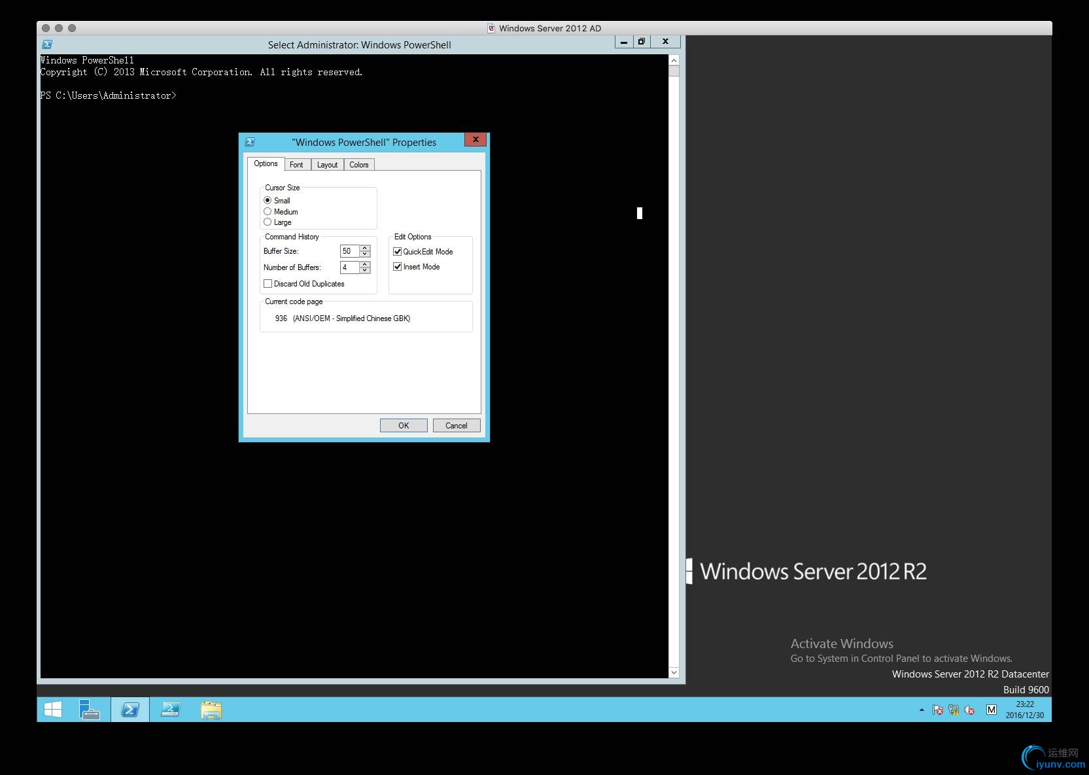1089x775 pixels.
Task: Click the active PowerShell taskbar icon
Action: coord(130,710)
